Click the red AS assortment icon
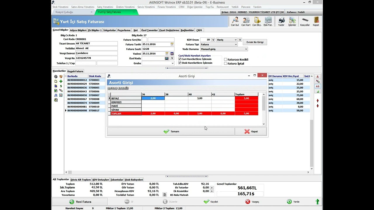The height and width of the screenshot is (210, 374). pos(318,86)
